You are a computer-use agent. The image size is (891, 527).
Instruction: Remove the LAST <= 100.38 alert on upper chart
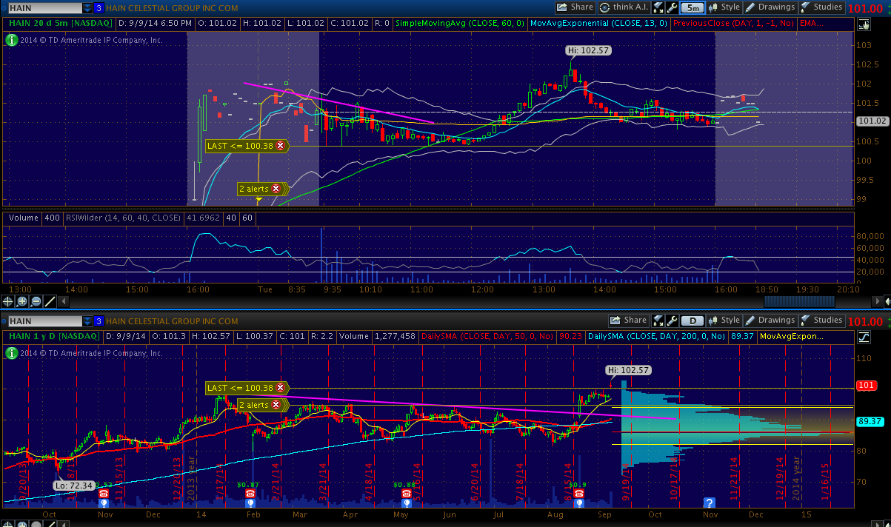280,146
